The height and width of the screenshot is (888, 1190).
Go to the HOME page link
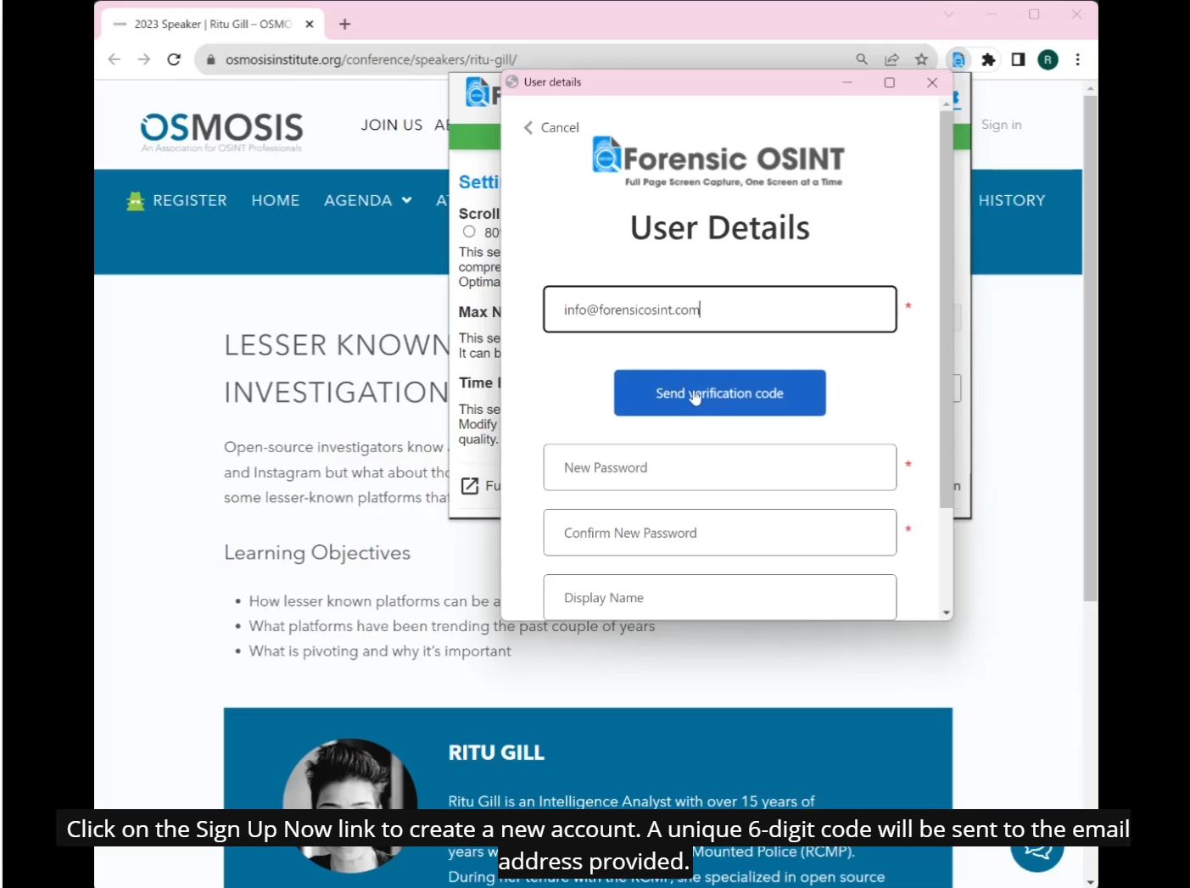pyautogui.click(x=276, y=200)
